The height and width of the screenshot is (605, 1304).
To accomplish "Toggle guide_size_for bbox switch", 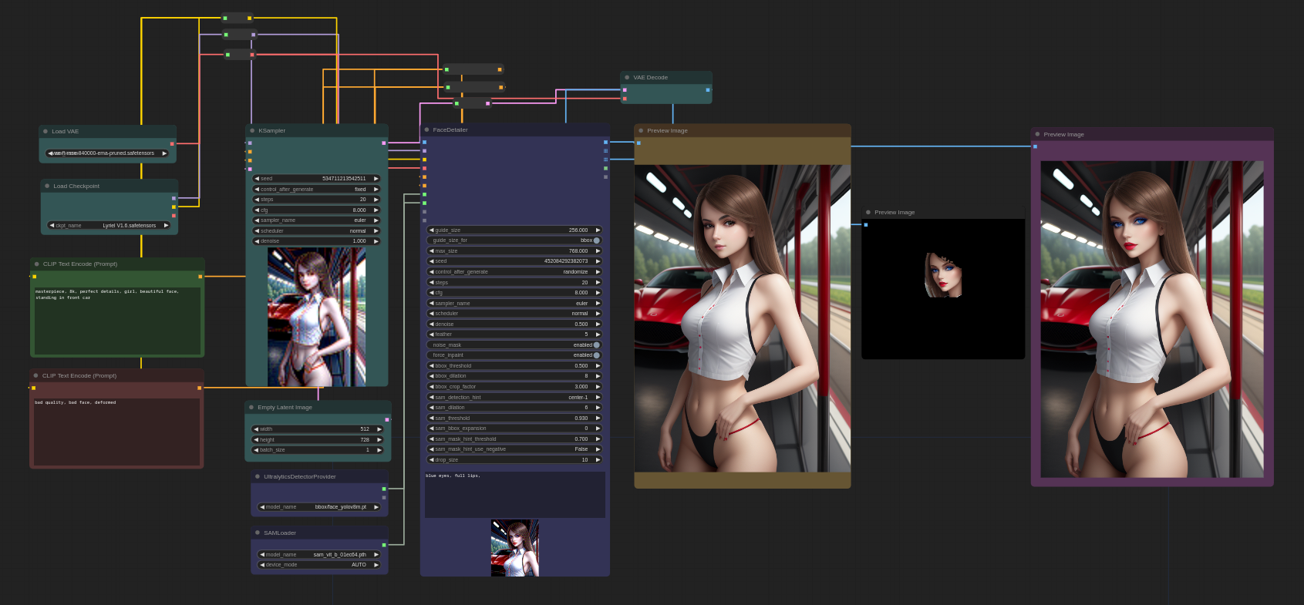I will [x=596, y=240].
